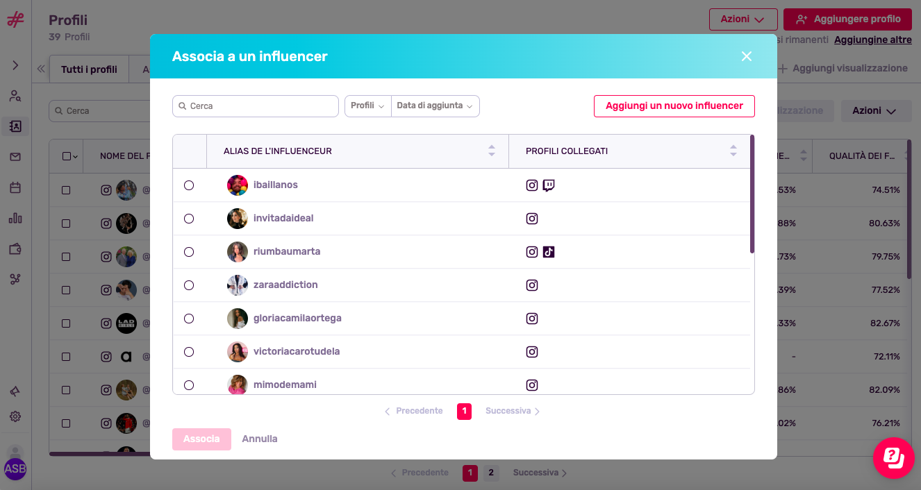Click the Instagram icon for invitadaideal

532,219
